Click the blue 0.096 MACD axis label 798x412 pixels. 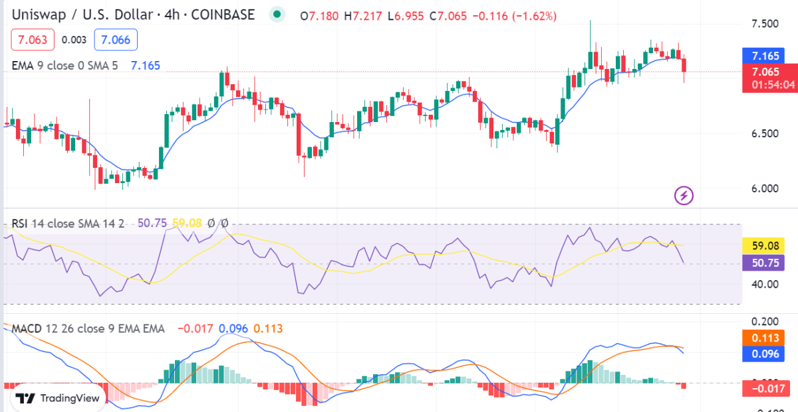765,354
